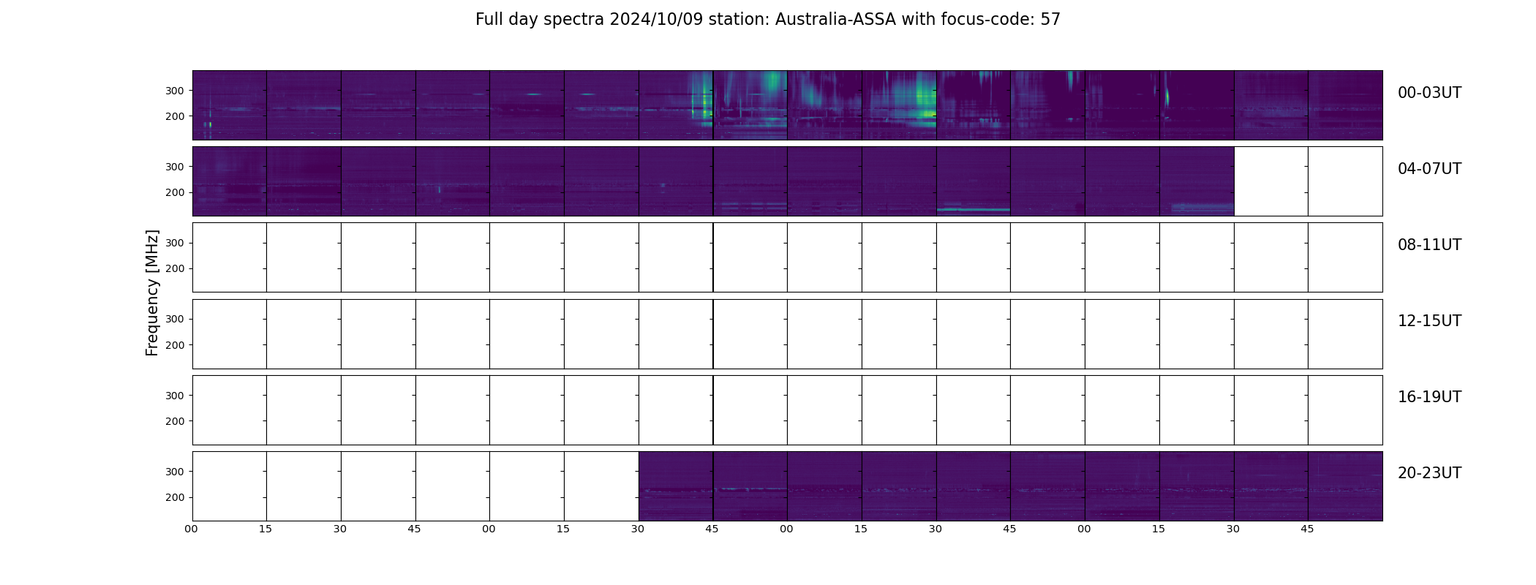Open the 04-07UT spectrogram strip

tap(713, 181)
